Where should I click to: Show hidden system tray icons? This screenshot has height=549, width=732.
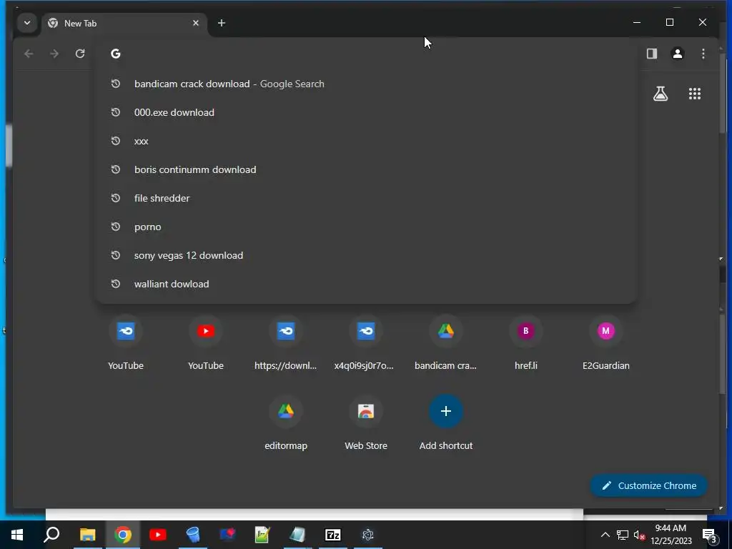(x=605, y=535)
